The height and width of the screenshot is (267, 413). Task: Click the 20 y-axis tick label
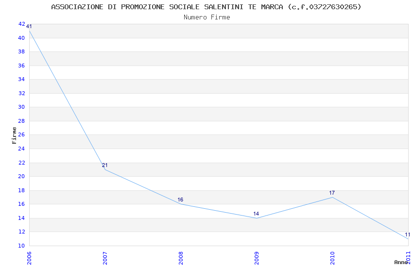tap(21, 176)
